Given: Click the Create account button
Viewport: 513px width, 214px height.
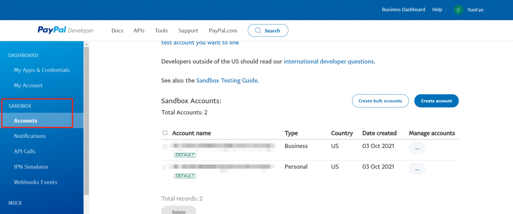Looking at the screenshot, I should click(436, 101).
